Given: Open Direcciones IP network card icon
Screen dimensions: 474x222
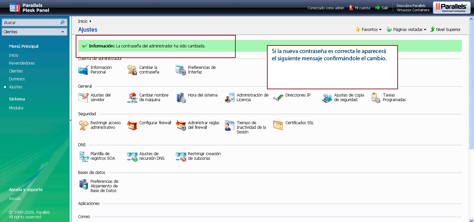Looking at the screenshot, I should 278,97.
